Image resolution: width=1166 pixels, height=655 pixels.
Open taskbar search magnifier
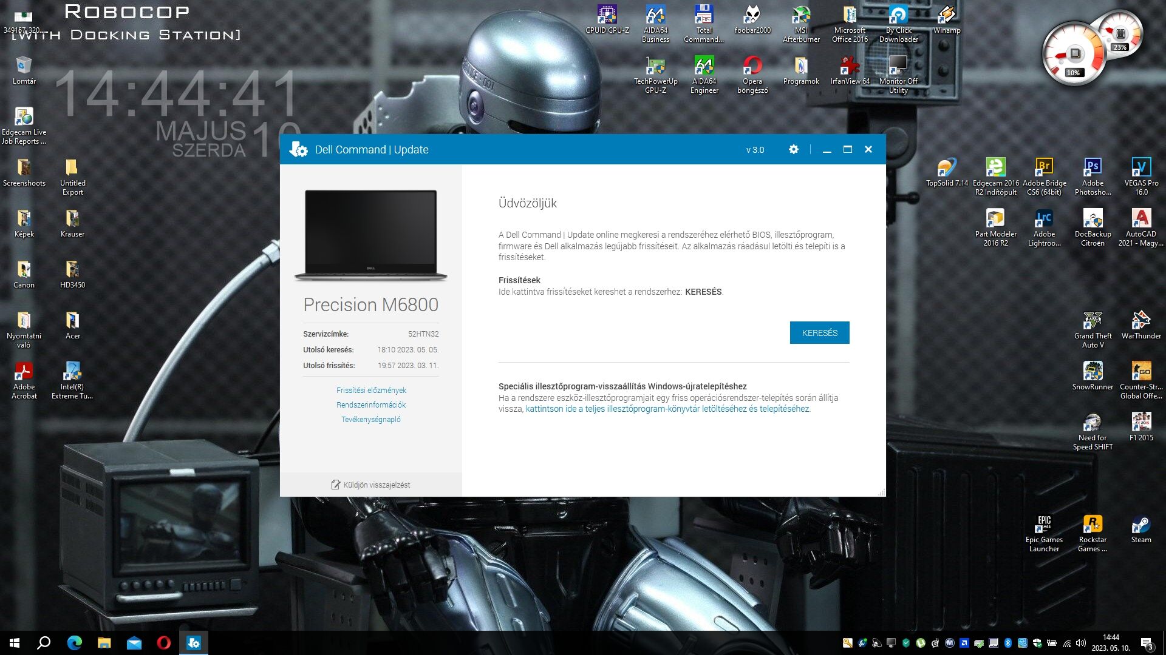pos(44,643)
